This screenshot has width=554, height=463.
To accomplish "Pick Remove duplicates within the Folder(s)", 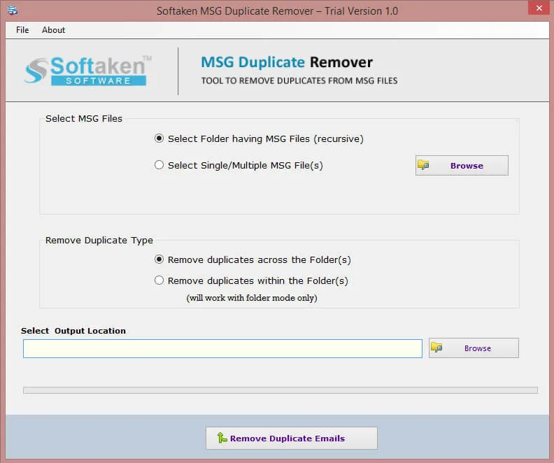I will 159,280.
